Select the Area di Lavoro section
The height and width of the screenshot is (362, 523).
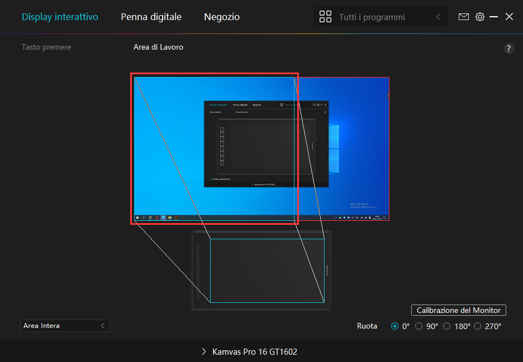[158, 47]
